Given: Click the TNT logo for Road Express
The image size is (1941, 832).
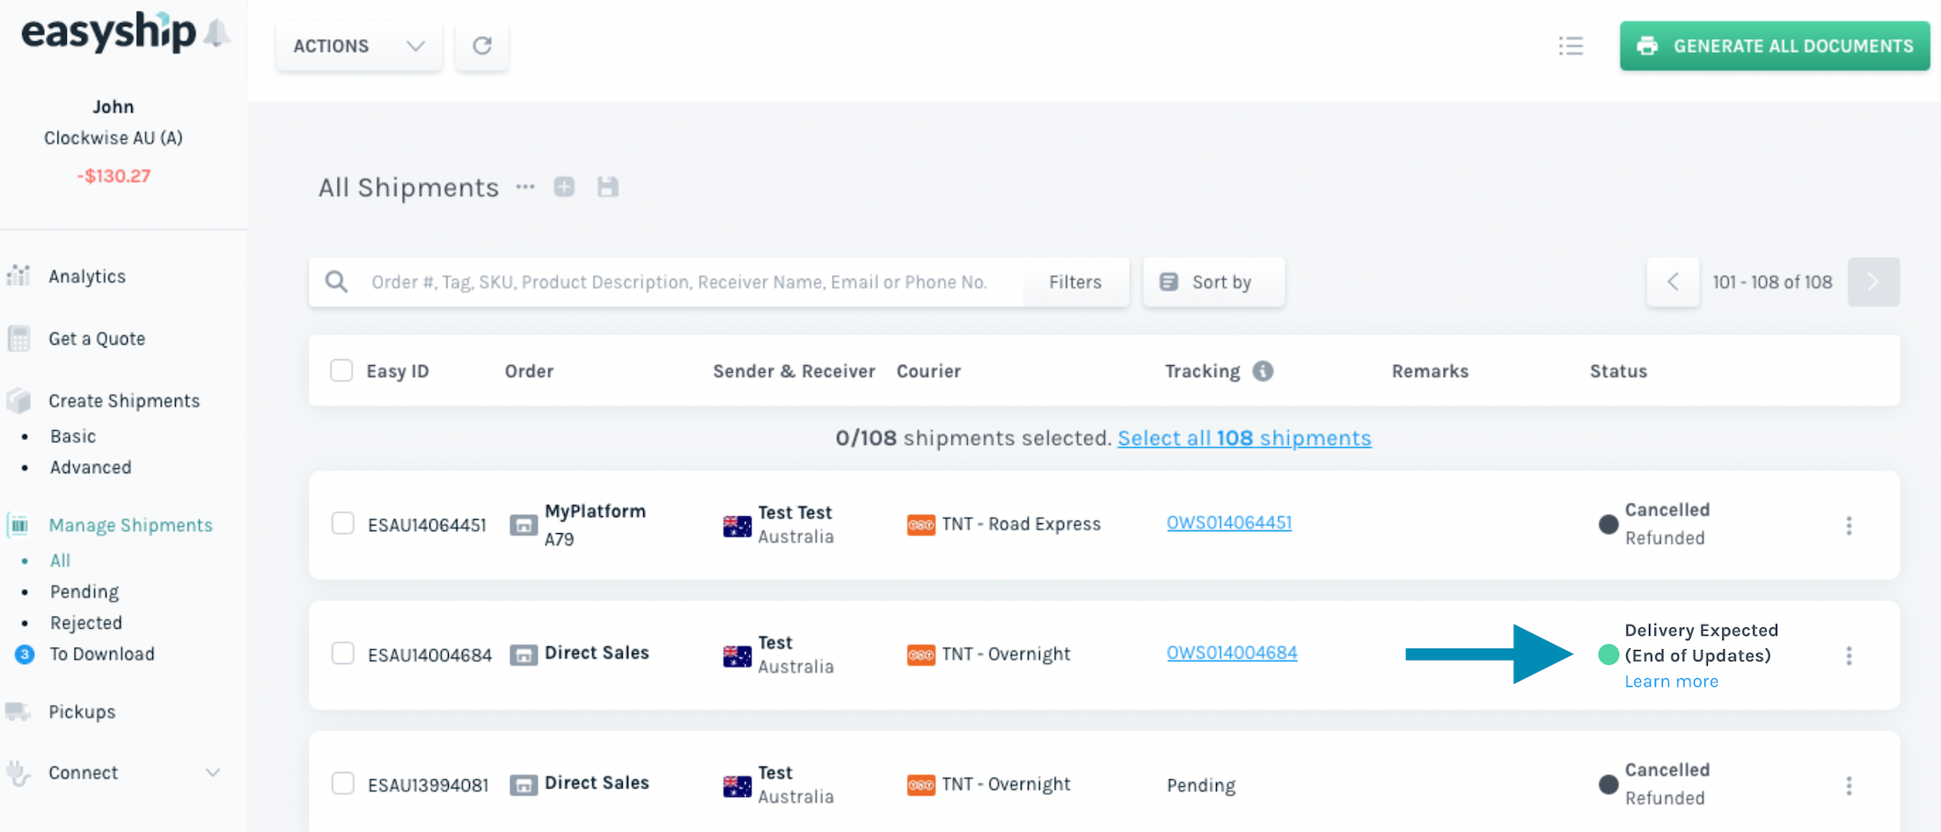Looking at the screenshot, I should tap(921, 525).
